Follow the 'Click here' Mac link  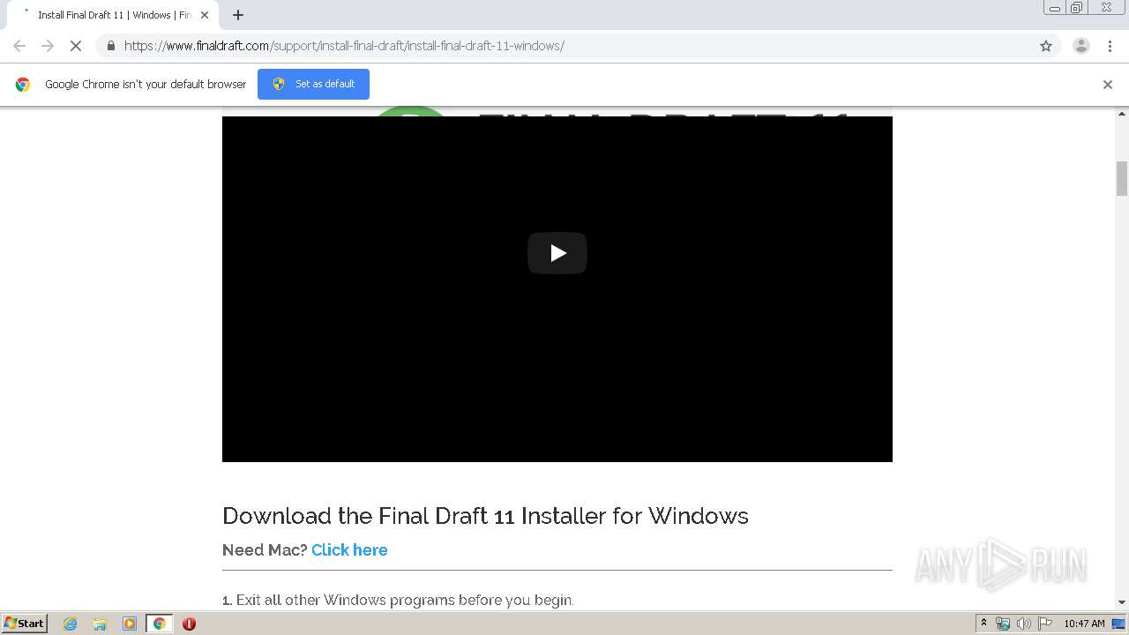[349, 549]
